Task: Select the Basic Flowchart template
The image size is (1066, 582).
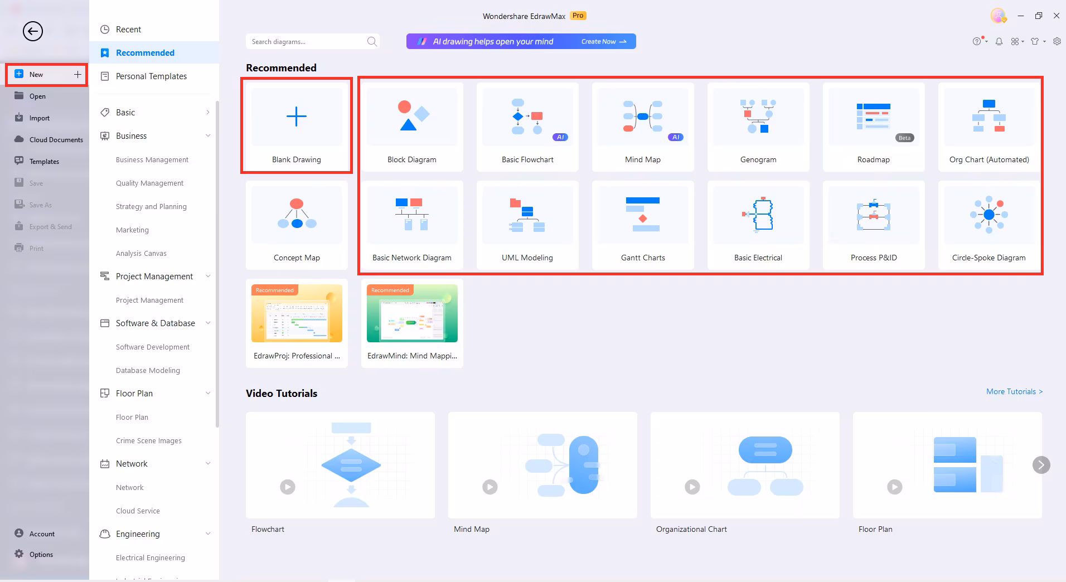Action: click(x=527, y=126)
